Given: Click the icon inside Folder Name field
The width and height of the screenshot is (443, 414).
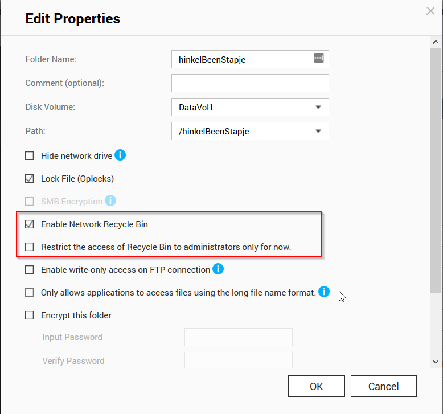Looking at the screenshot, I should pyautogui.click(x=318, y=58).
